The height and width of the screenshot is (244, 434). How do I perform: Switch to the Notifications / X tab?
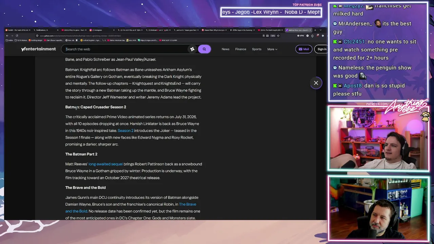tap(46, 30)
